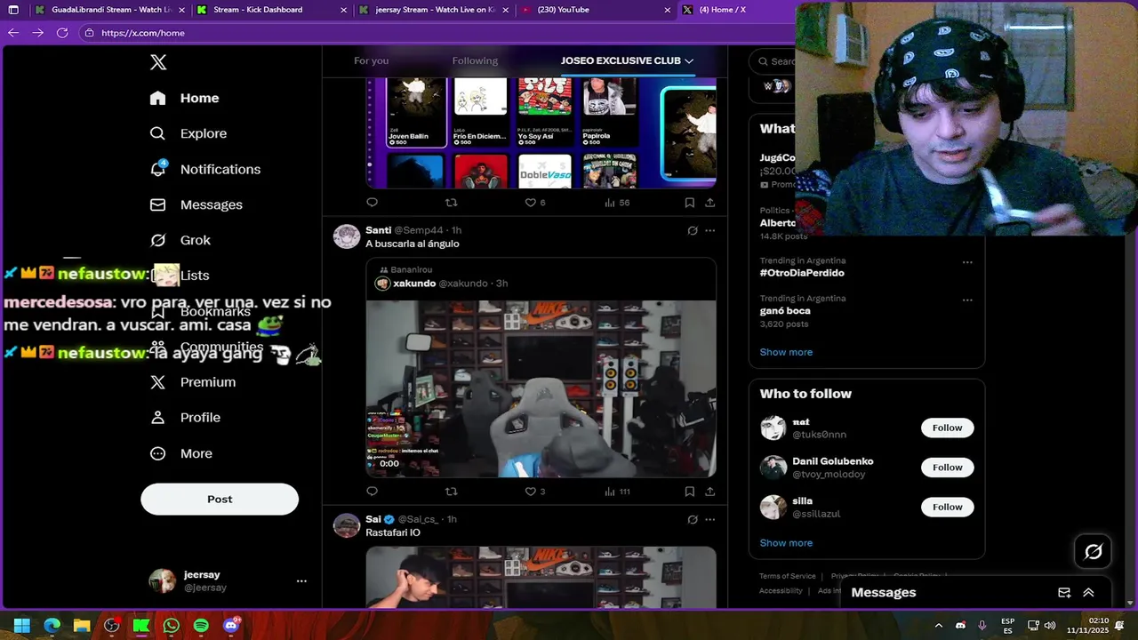Viewport: 1138px width, 640px height.
Task: Open more options on Santi's post
Action: pos(709,230)
